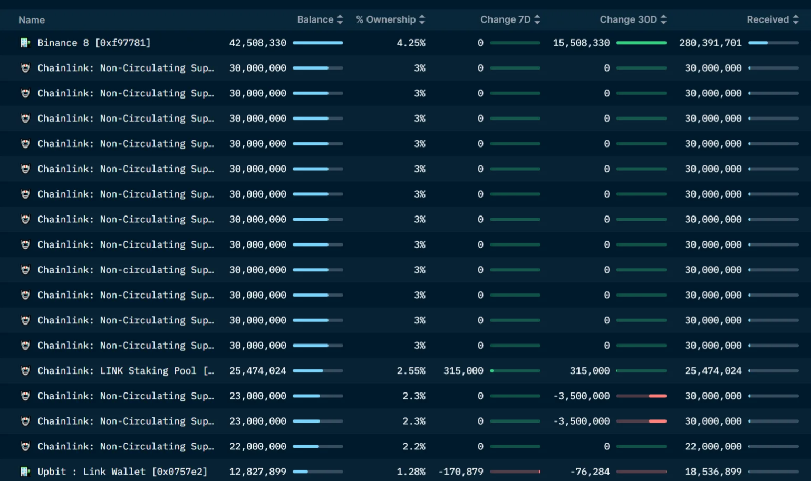Sort by the % Ownership header label

click(x=385, y=19)
